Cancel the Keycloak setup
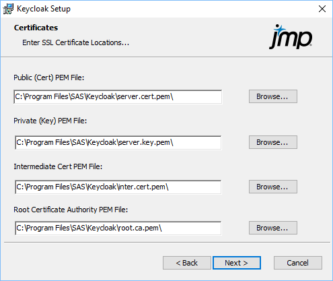This screenshot has height=281, width=333. [x=298, y=263]
